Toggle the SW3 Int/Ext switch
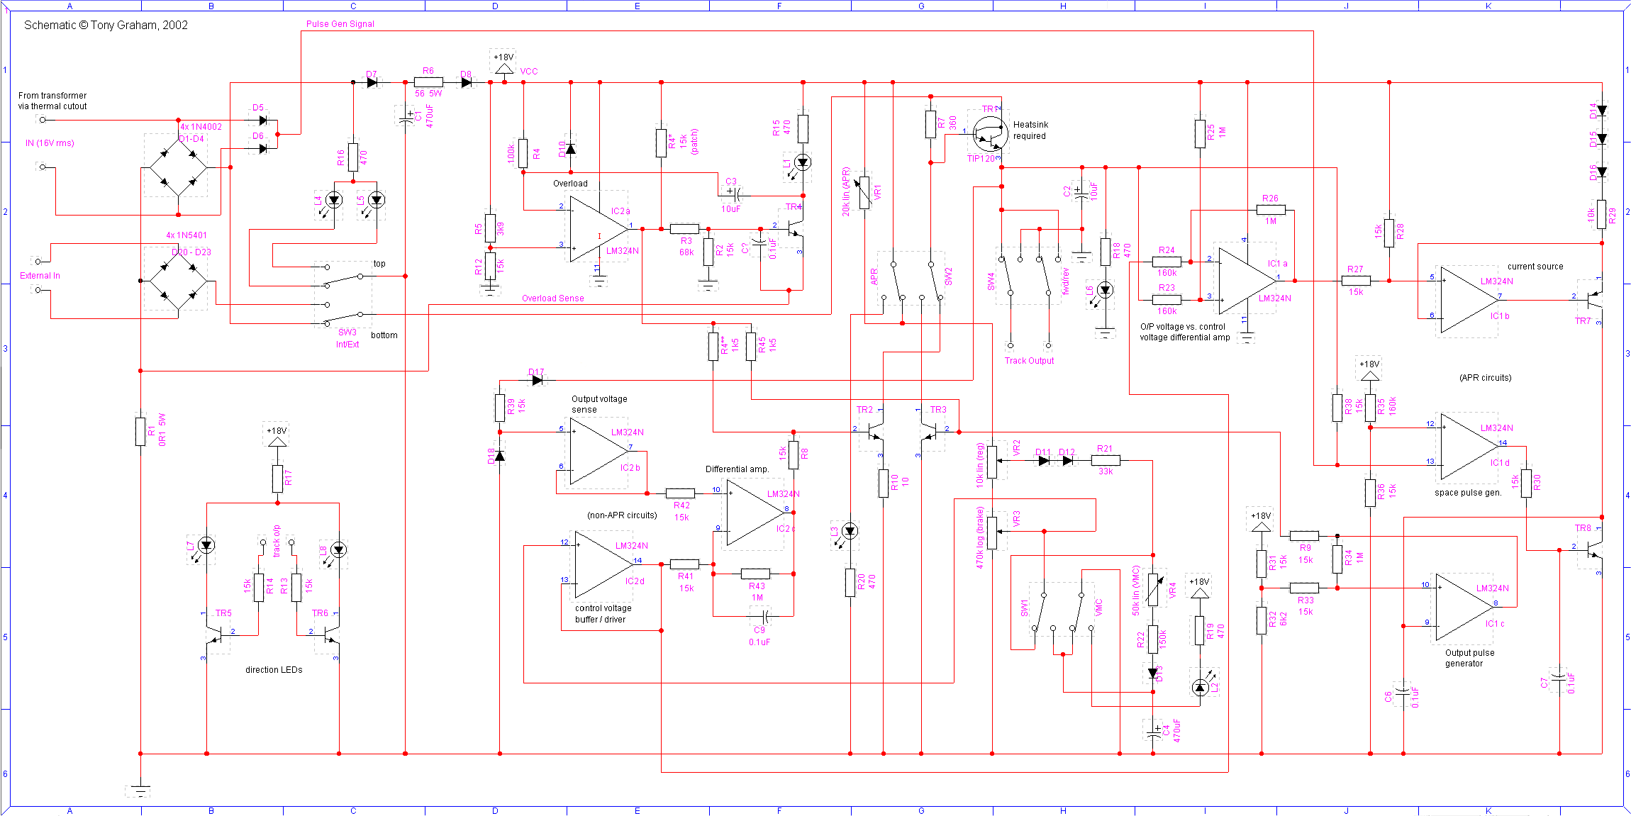Viewport: 1631px width, 816px height. click(344, 294)
